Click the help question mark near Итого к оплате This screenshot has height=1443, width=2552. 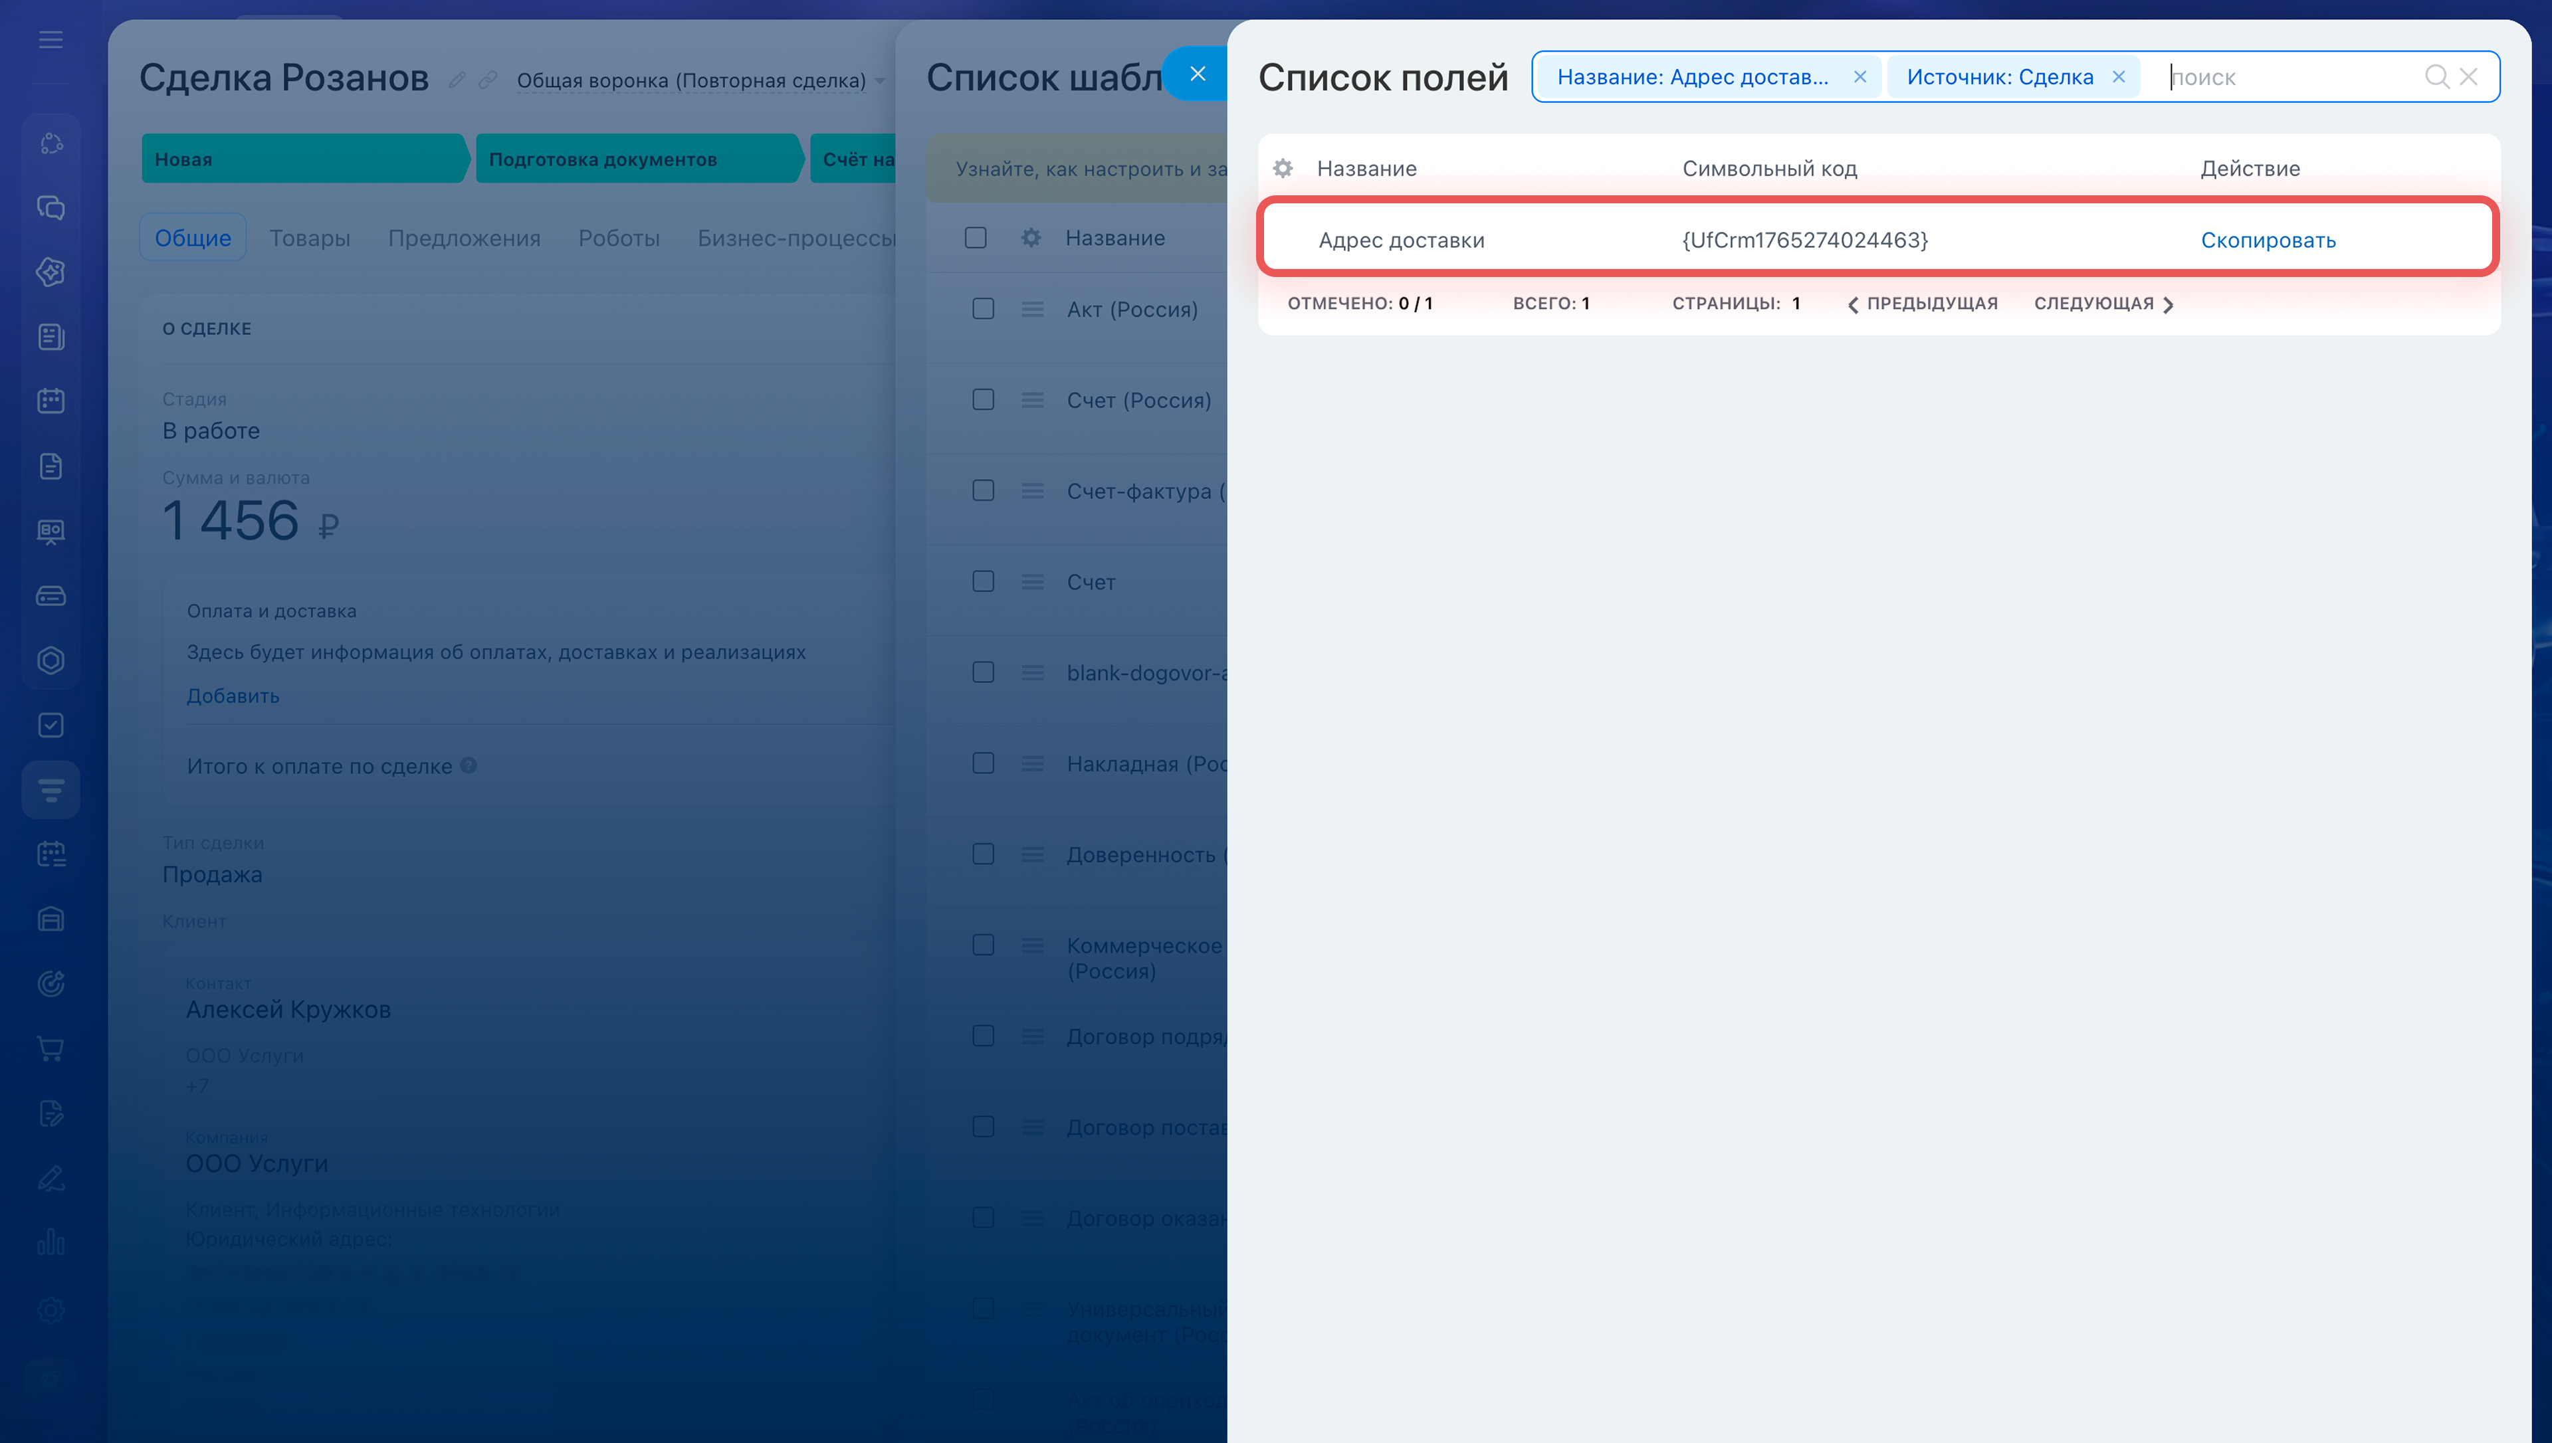[x=469, y=765]
